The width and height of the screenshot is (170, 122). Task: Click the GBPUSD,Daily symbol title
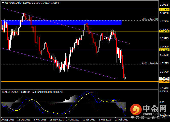point(13,3)
